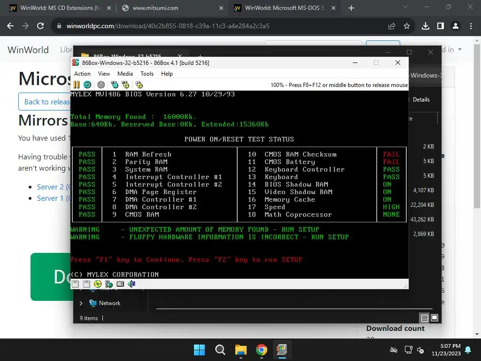Close the www.mitsumi.com browser tab
The height and width of the screenshot is (361, 481).
[x=221, y=8]
